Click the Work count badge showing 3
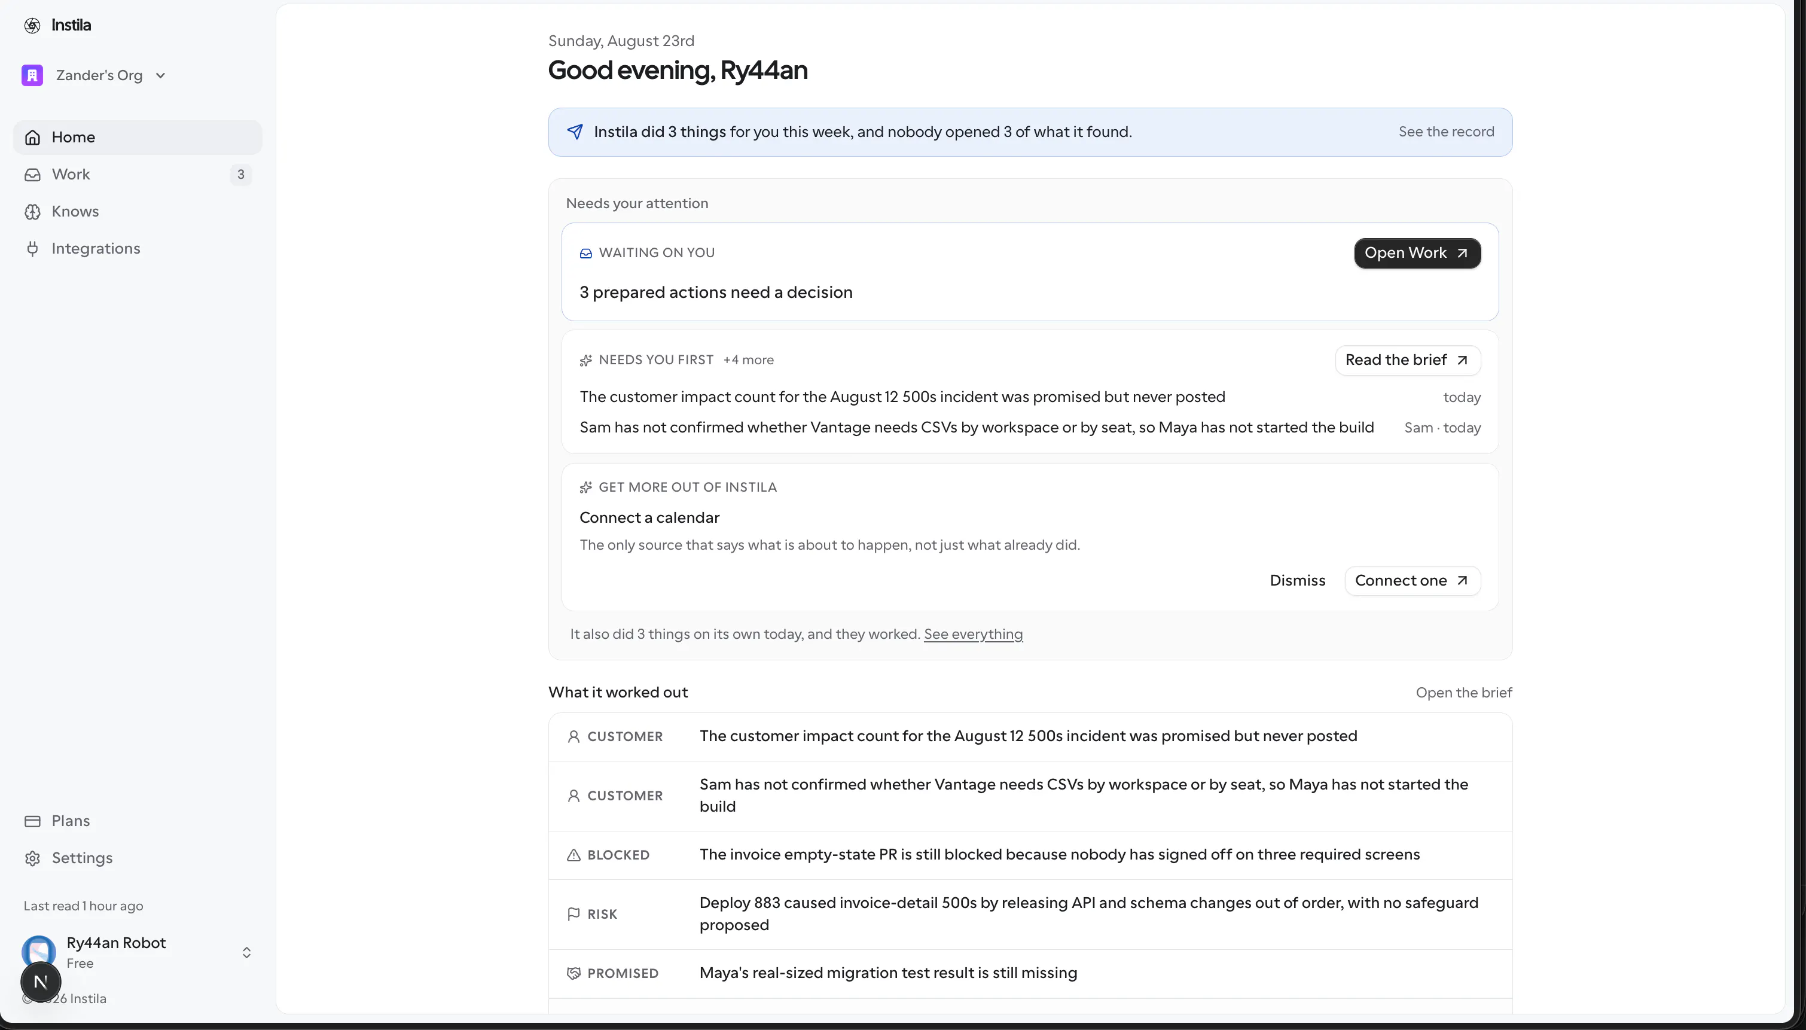The width and height of the screenshot is (1806, 1030). pos(240,175)
